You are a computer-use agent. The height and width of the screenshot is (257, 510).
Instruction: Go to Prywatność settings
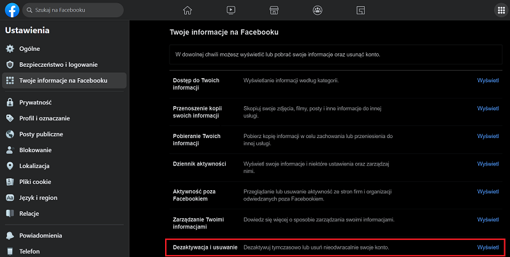point(64,102)
